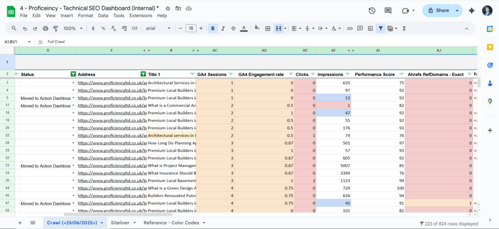The width and height of the screenshot is (499, 229).
Task: Open Google Calendar side panel icon
Action: click(x=490, y=29)
